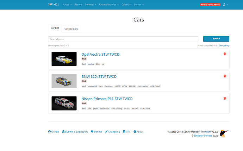Click 'Showing results 0-3 of 3' text
This screenshot has width=243, height=151.
[x=58, y=45]
